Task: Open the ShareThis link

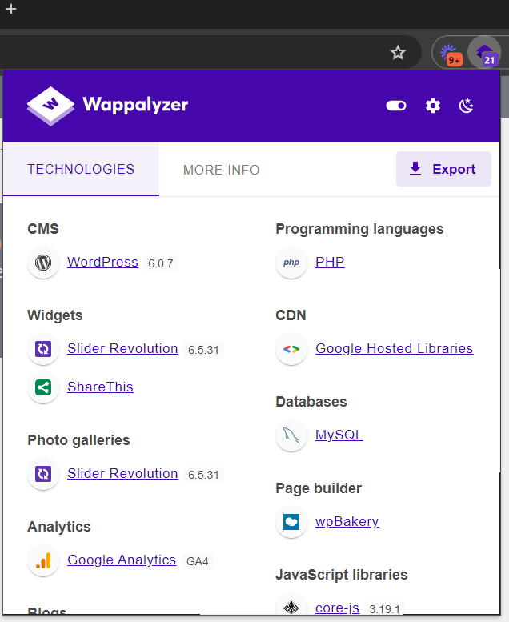Action: point(100,387)
